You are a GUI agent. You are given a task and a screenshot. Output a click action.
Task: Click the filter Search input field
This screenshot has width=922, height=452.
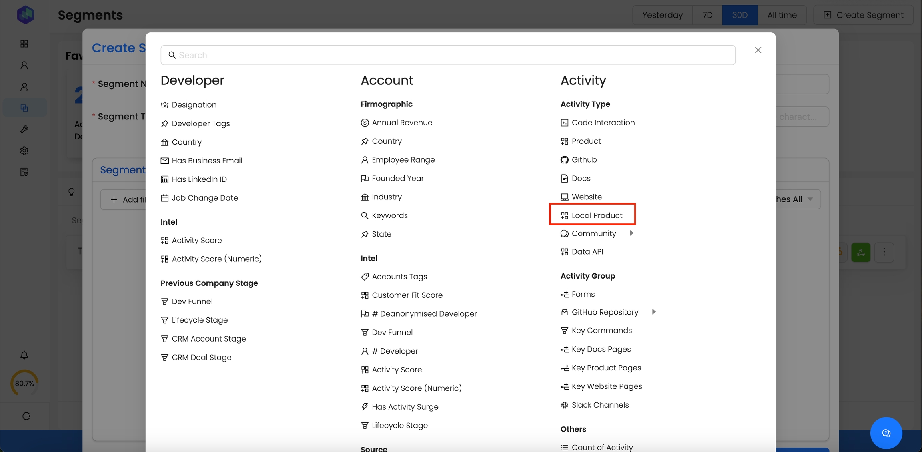(448, 55)
